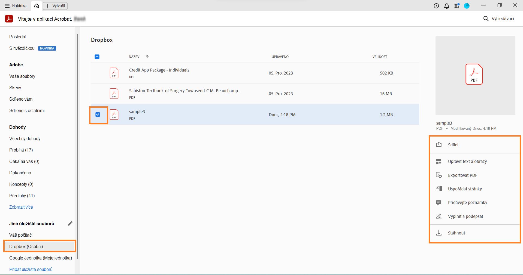The image size is (523, 275).
Task: Open Vyhledávání search
Action: pyautogui.click(x=499, y=18)
